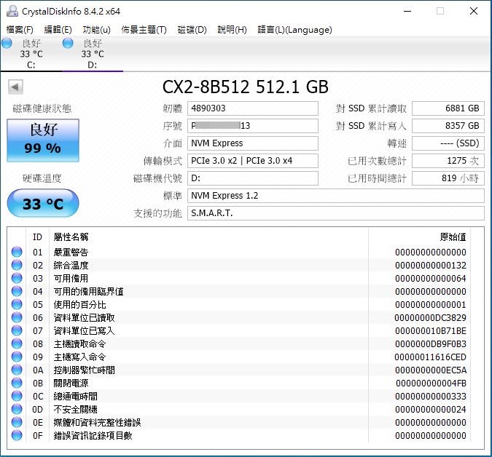Select the D: drive tab
The height and width of the screenshot is (457, 492).
coord(92,54)
